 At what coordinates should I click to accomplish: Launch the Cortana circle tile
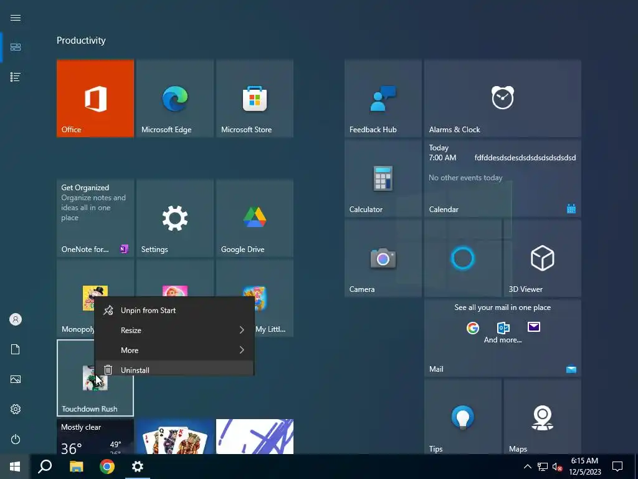tap(463, 258)
